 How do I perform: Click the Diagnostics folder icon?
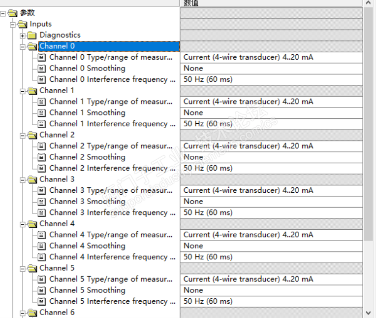[32, 35]
